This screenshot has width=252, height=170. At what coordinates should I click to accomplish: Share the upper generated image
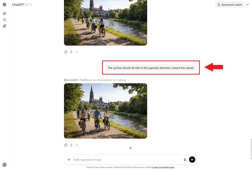pos(71,52)
